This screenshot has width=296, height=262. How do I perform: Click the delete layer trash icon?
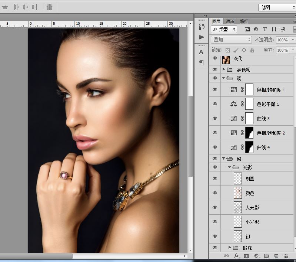pos(286,256)
